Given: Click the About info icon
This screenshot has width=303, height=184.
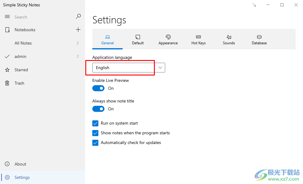Looking at the screenshot, I should pyautogui.click(x=7, y=164).
